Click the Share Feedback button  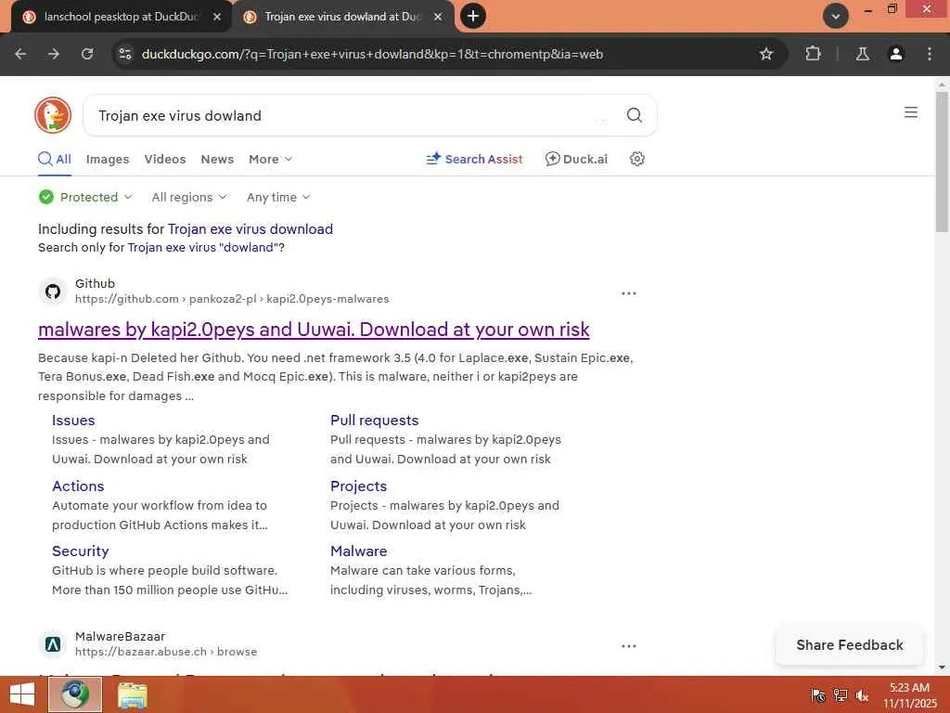pyautogui.click(x=850, y=645)
